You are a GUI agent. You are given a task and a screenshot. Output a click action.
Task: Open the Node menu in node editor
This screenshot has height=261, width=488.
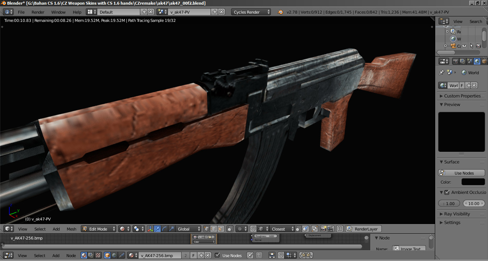71,255
